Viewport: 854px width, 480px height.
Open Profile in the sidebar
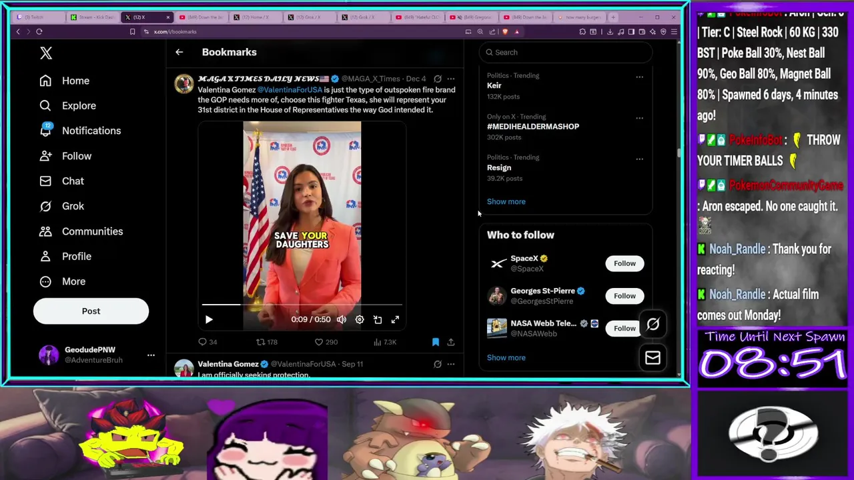click(65, 256)
